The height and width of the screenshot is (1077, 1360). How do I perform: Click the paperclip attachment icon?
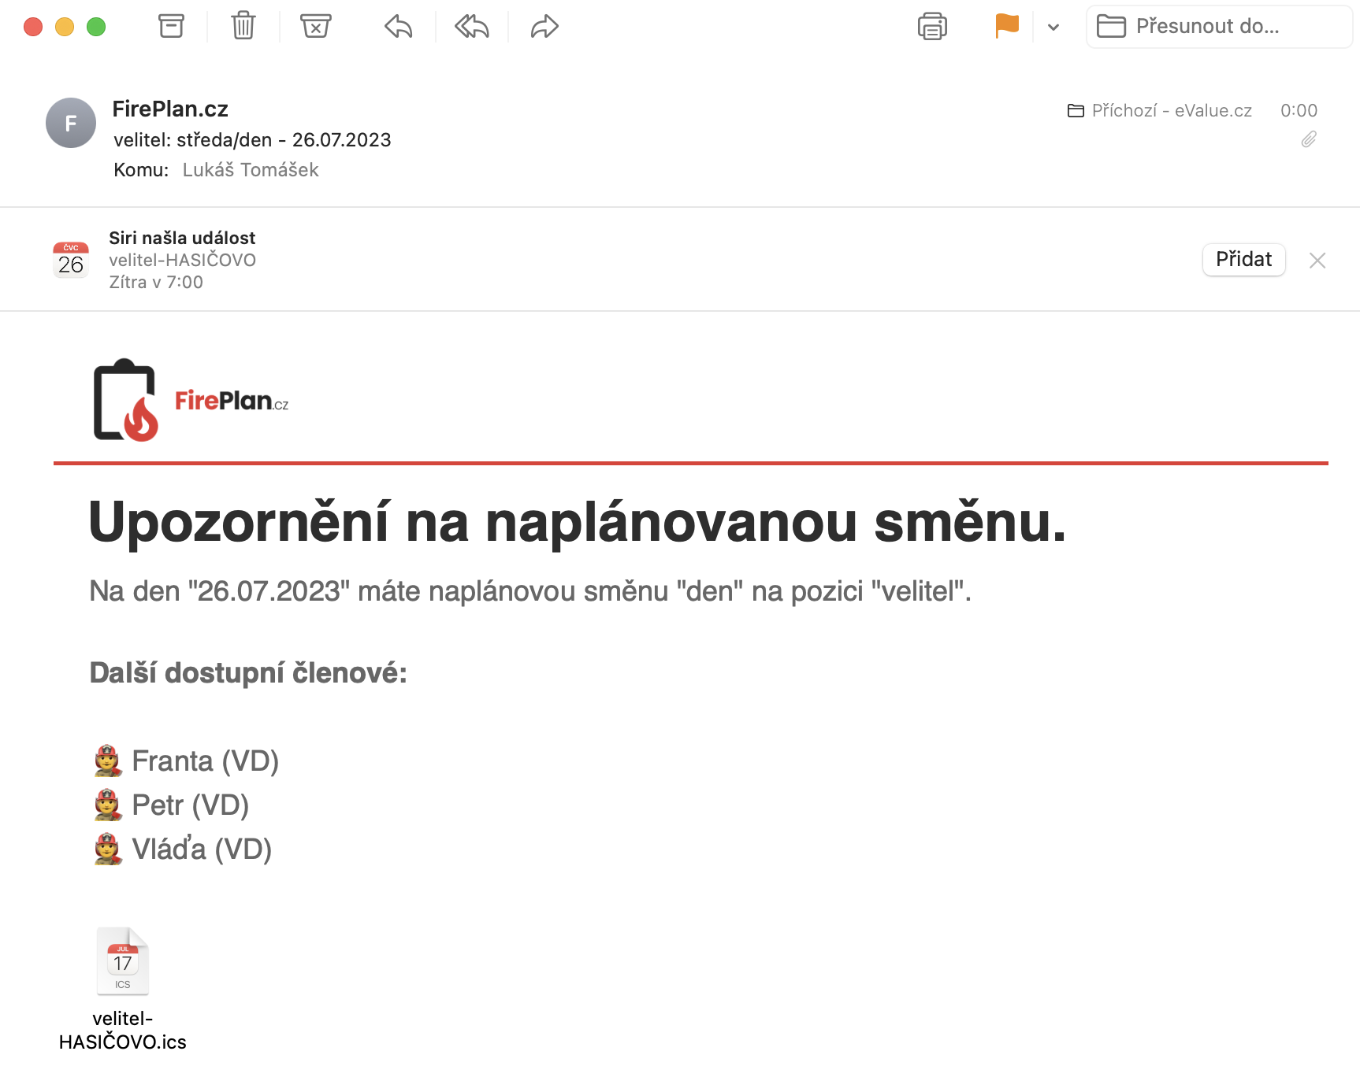click(x=1309, y=139)
